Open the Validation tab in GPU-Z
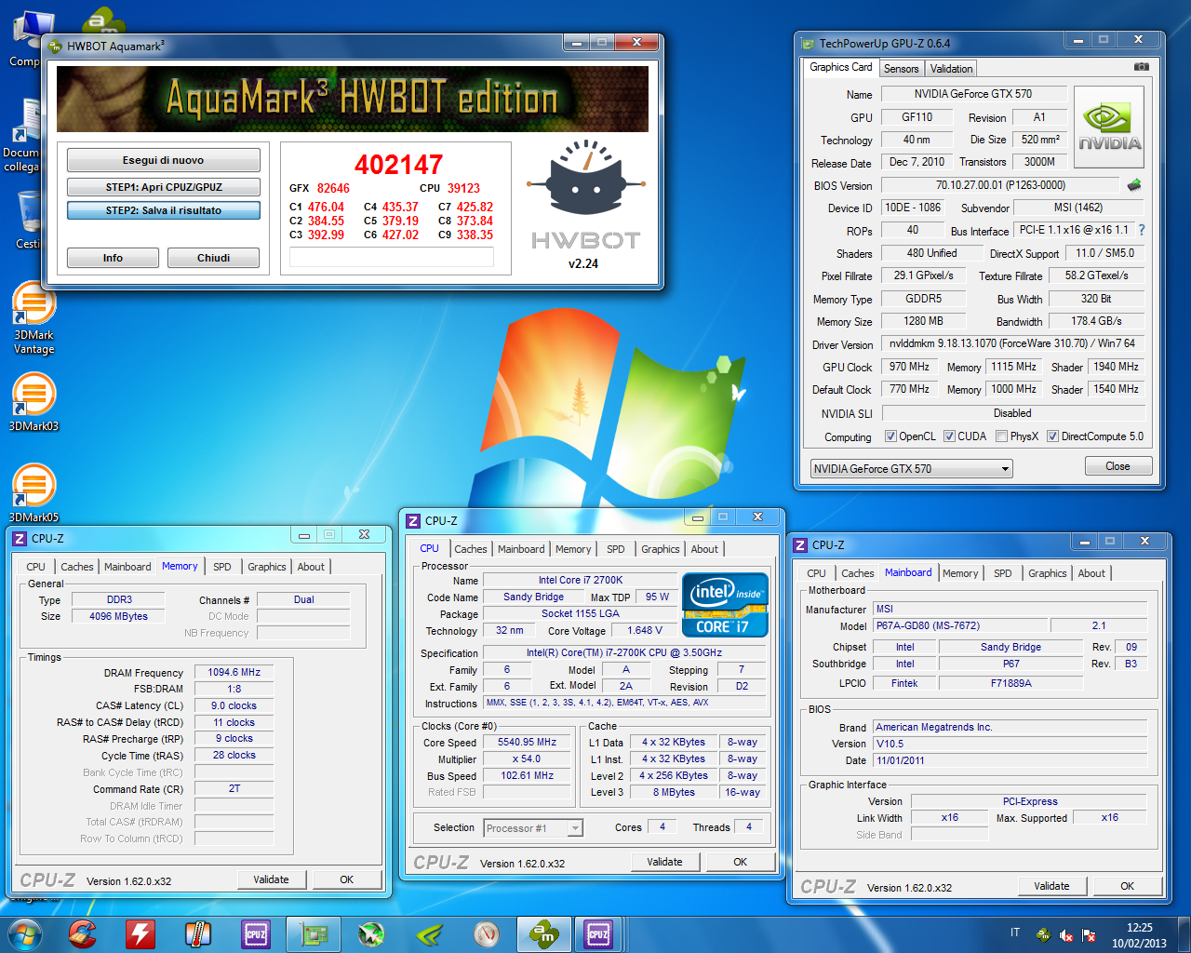 click(951, 69)
